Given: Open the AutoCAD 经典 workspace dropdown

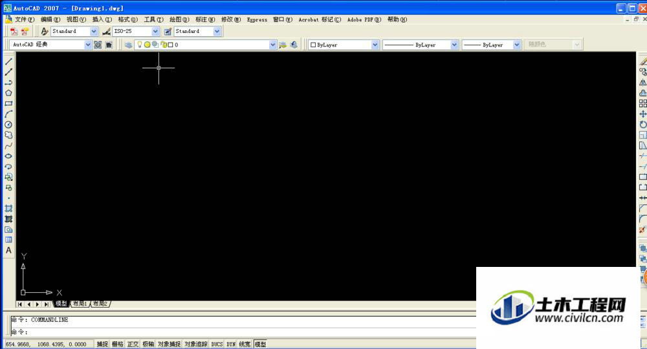Looking at the screenshot, I should 88,45.
